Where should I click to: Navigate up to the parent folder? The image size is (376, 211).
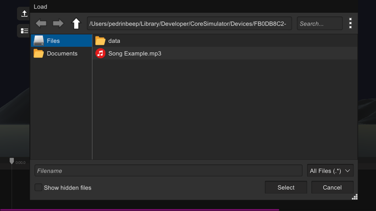coord(76,23)
